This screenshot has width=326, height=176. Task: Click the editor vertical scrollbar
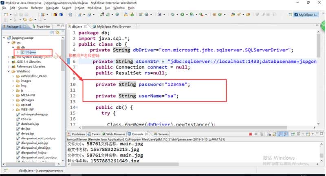point(318,46)
